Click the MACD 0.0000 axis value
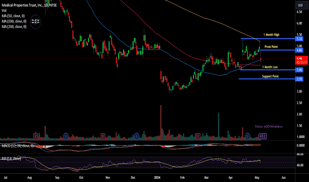 300,145
